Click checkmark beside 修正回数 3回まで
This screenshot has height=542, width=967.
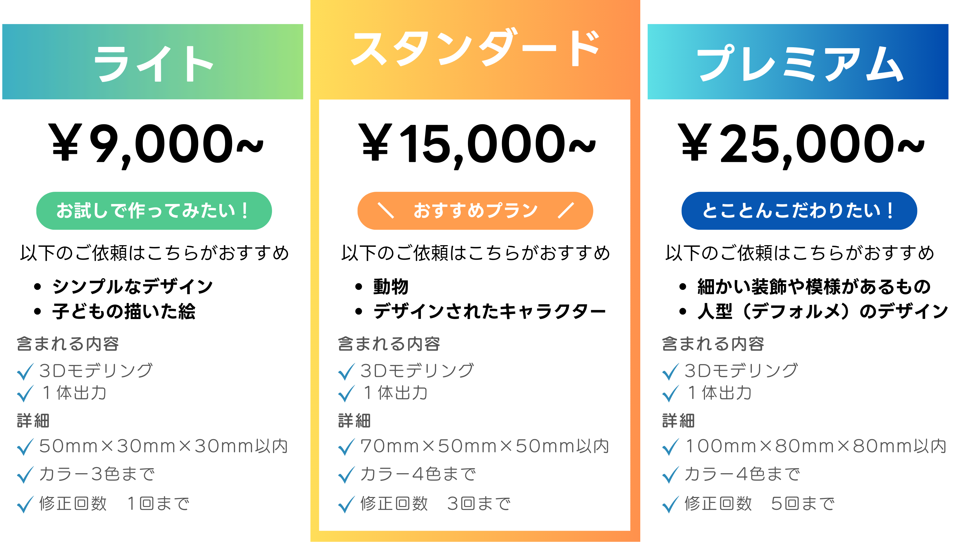tap(346, 504)
